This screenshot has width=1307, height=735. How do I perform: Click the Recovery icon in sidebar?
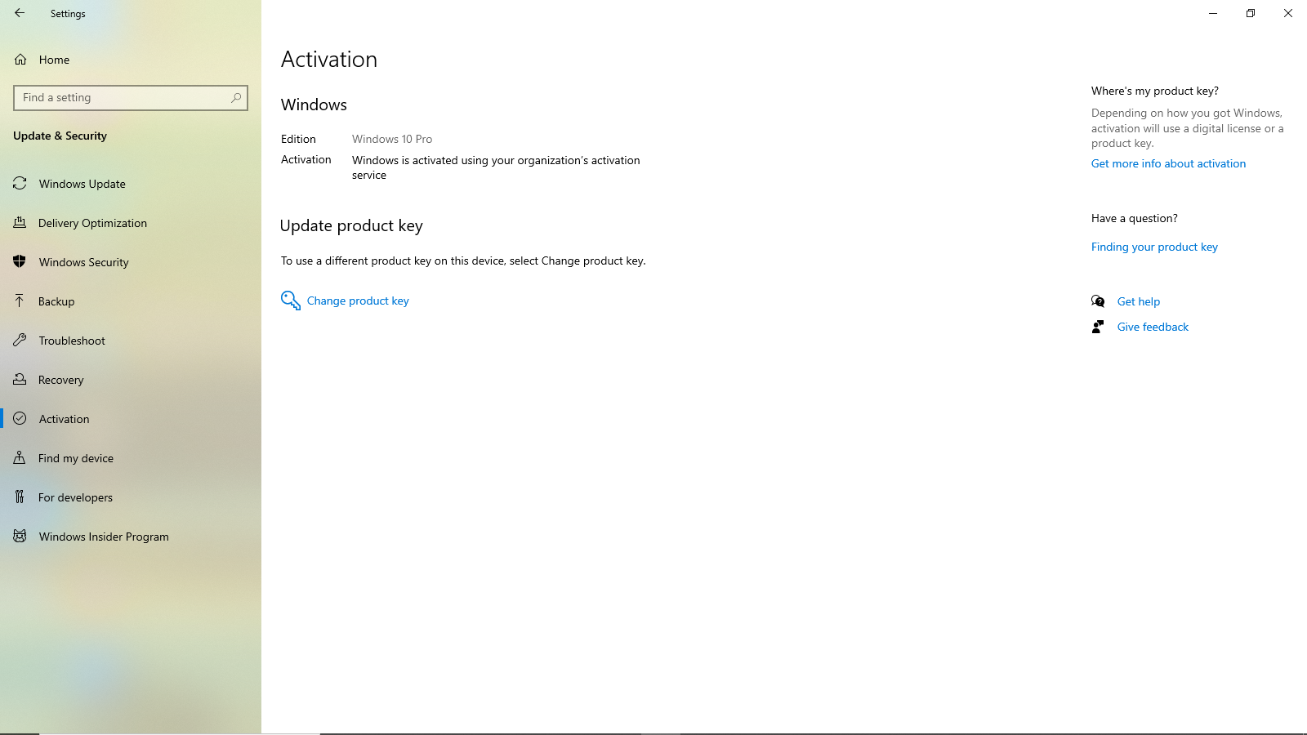pyautogui.click(x=20, y=379)
